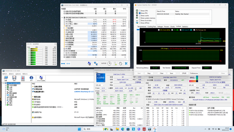234x132 pixels.
Task: Click the blue X close-sensors icon
Action: point(126,63)
